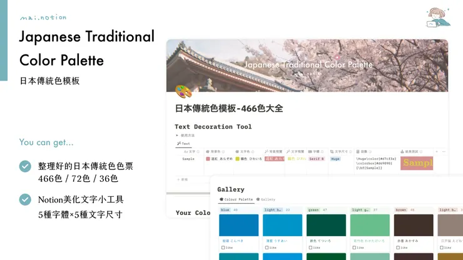Viewport: 463px width, 260px height.
Task: Click the blue group label
Action: (x=225, y=210)
